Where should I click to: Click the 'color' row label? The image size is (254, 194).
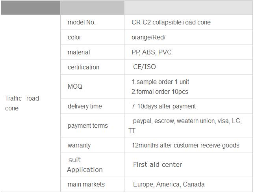[x=74, y=37]
